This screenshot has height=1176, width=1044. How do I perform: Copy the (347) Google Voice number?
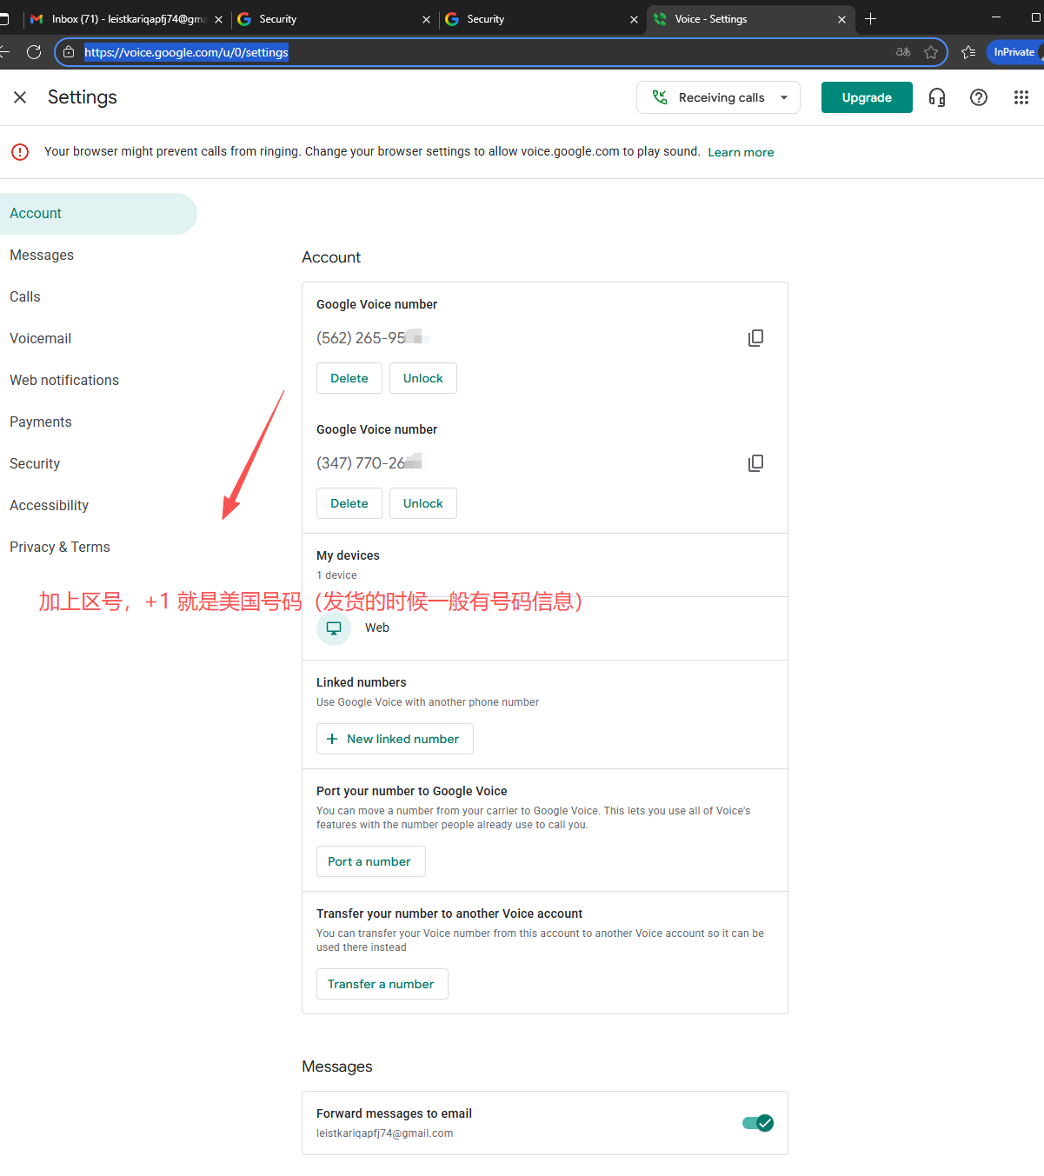(755, 463)
